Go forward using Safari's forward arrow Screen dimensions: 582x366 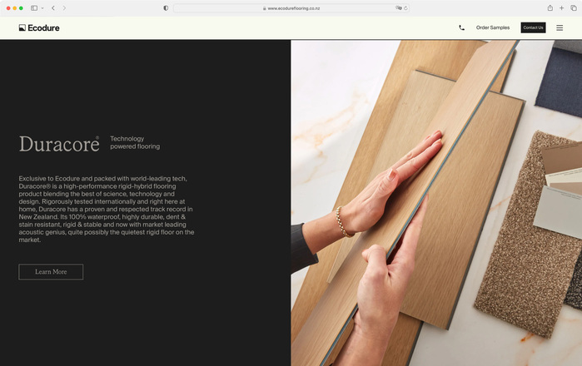pos(64,7)
